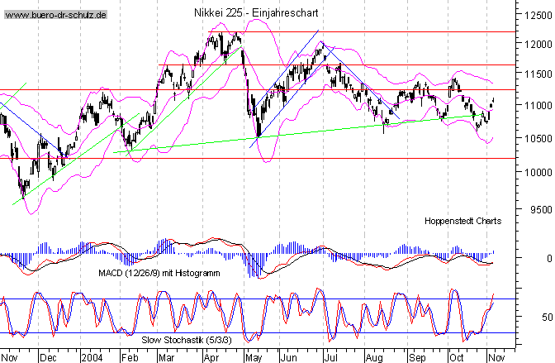
Task: Click the Apr month marker
Action: tap(211, 357)
